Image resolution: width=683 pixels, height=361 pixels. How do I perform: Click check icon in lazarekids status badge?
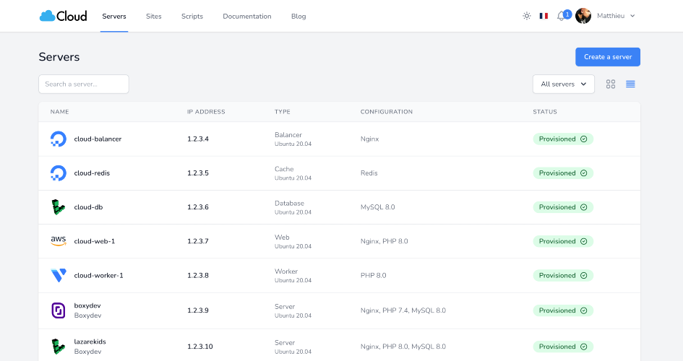click(x=584, y=347)
